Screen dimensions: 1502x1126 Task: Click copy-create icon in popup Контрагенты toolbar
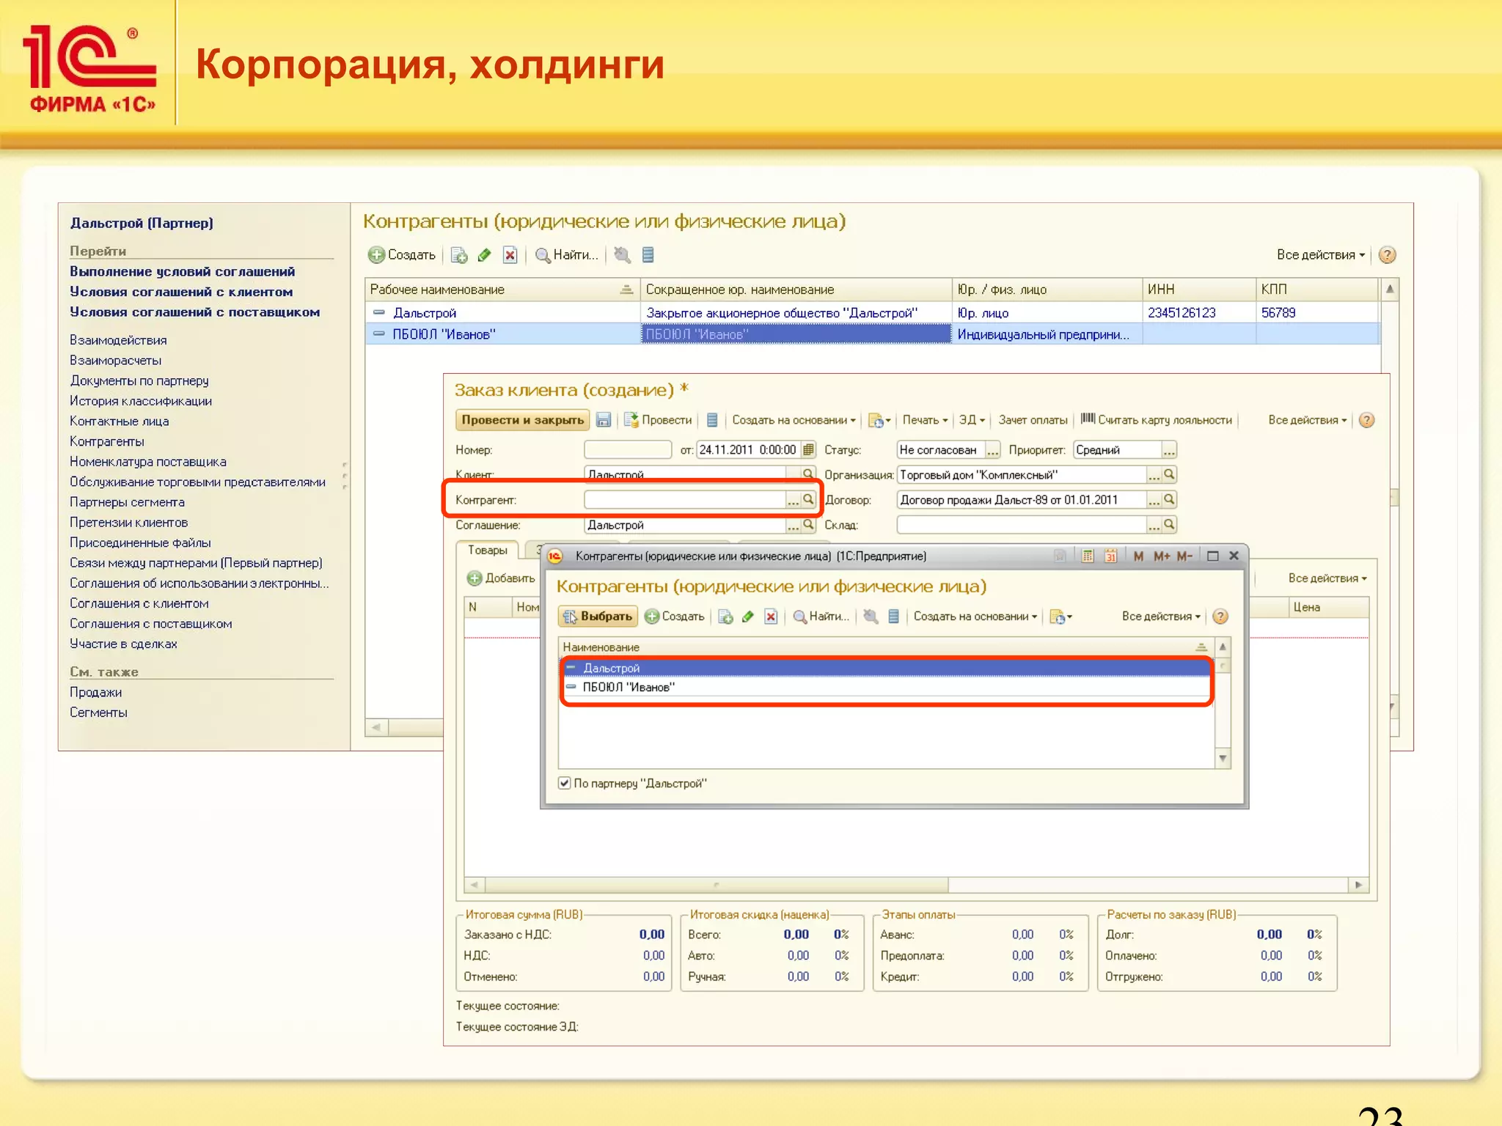point(725,617)
